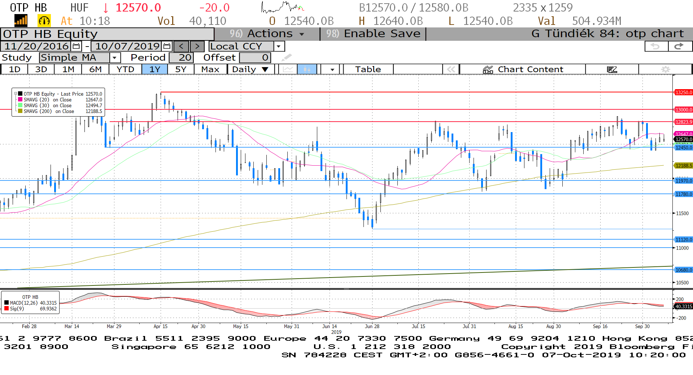Select the candlestick chart type
The image size is (693, 375).
pyautogui.click(x=307, y=69)
